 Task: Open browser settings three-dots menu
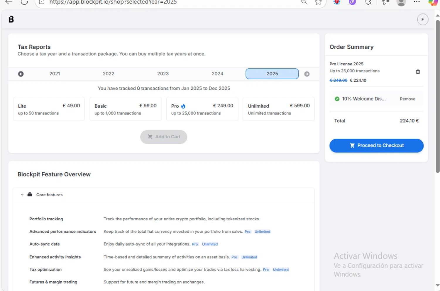tap(417, 2)
